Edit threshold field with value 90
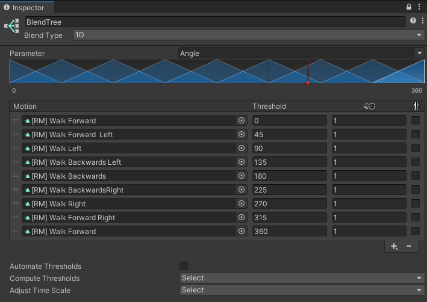Viewport: 427px width, 302px height. 290,148
